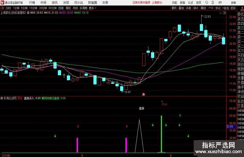Open the mail envelope icon
Screen dimensions: 244x157
[x=220, y=3]
